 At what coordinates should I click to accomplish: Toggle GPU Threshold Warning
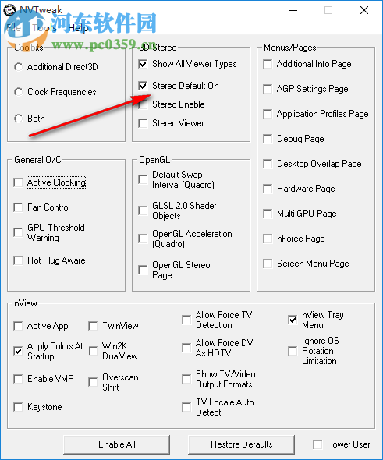(x=18, y=232)
